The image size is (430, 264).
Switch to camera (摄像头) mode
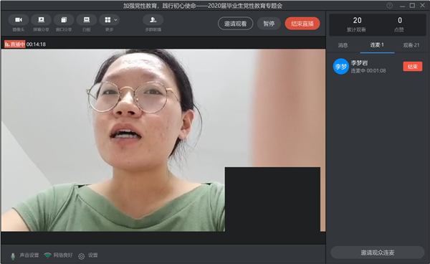[x=19, y=20]
